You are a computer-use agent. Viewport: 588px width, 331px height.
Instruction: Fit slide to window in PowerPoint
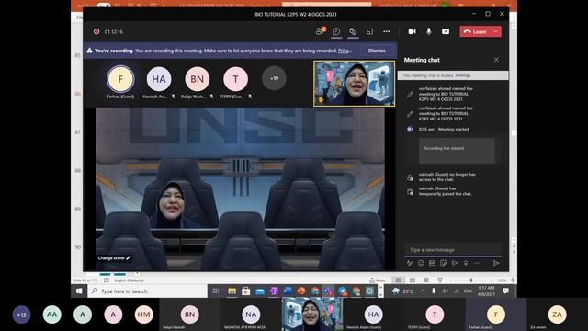click(x=513, y=280)
